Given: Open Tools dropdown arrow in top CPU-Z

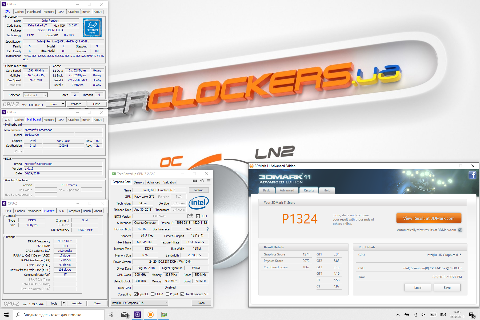Looking at the screenshot, I should click(x=63, y=104).
